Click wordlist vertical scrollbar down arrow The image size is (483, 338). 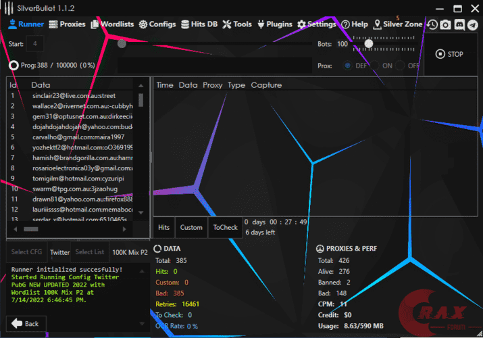(141, 212)
